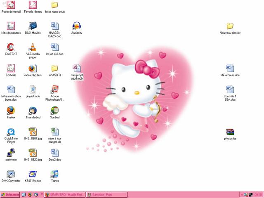This screenshot has width=264, height=198.
Task: Open the Audacity desktop shortcut
Action: (77, 26)
